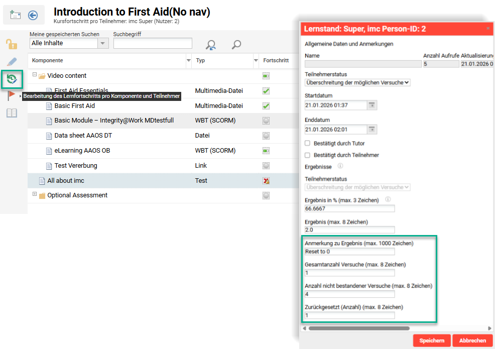
Task: Click the add course card icon
Action: click(x=15, y=15)
